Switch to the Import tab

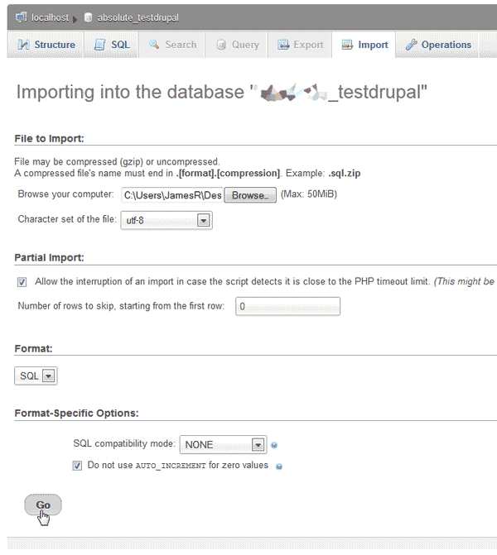tap(364, 45)
